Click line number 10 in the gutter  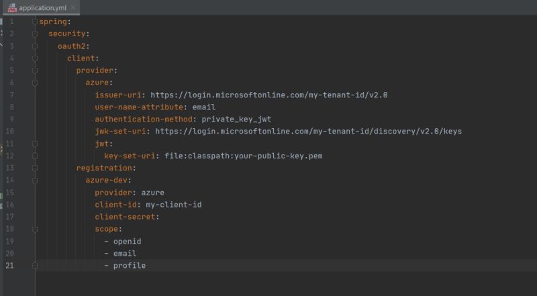coord(9,131)
